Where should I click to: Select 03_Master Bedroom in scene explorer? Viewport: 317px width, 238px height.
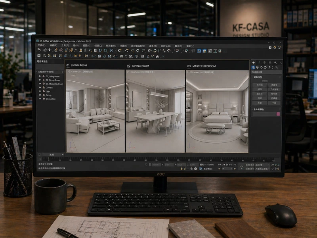pos(54,84)
